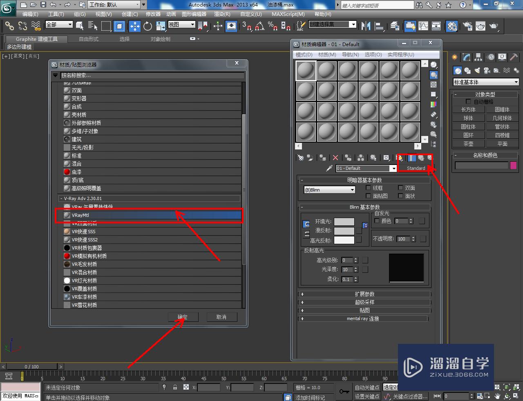Open 实用程序(U) menu in Material Editor

coord(401,55)
